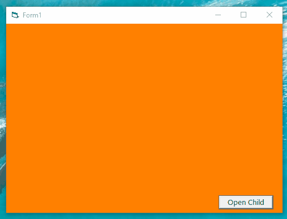Viewport: 287px width, 219px height.
Task: Click orange area just left of Open Child
Action: pos(207,202)
